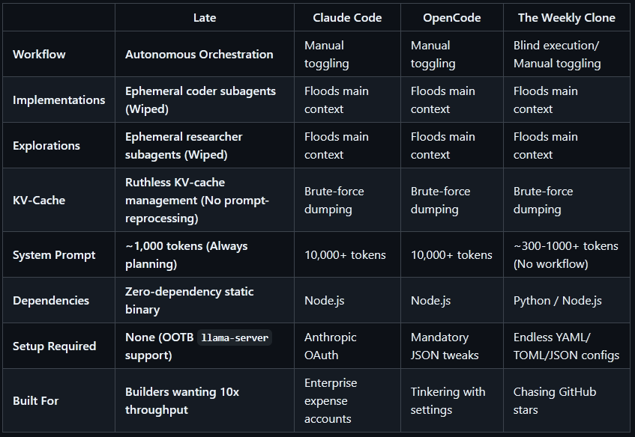Click the Dependencies row label
Screen dimensions: 635x437
[x=51, y=300]
